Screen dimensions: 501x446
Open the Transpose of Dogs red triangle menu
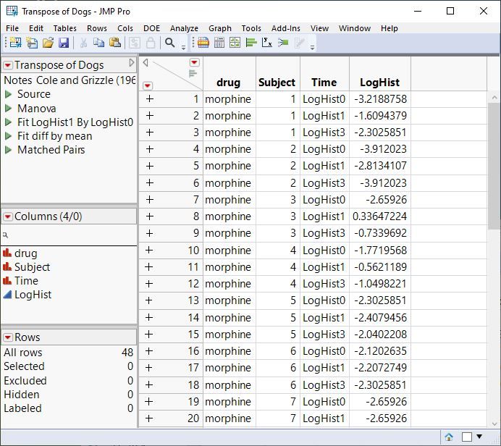click(8, 65)
